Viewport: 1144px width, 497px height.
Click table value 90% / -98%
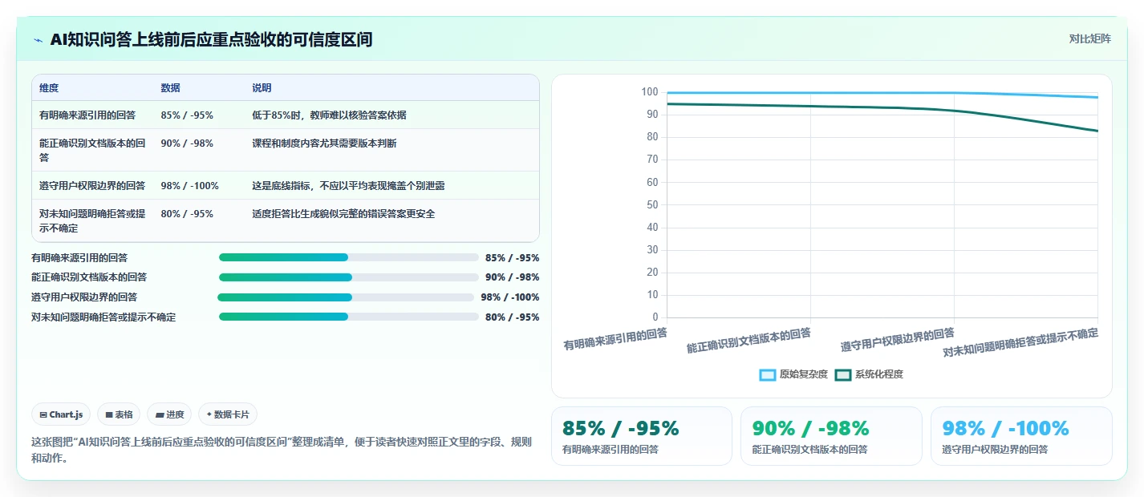click(x=187, y=143)
